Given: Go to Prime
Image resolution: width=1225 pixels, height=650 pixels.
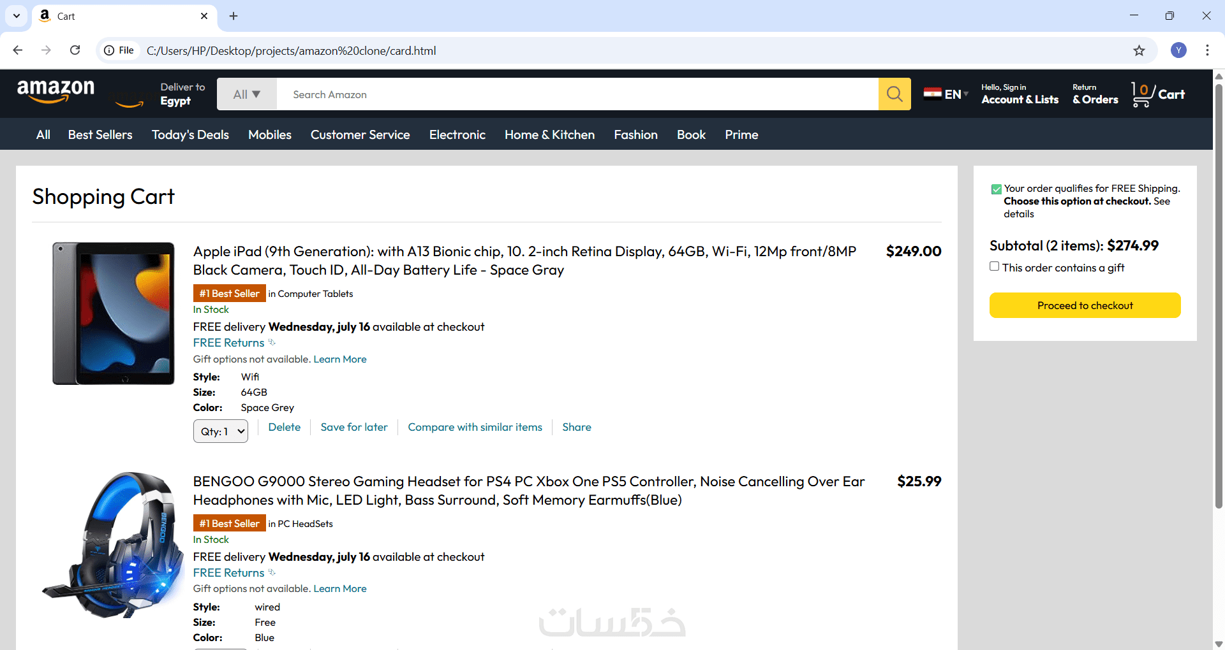Looking at the screenshot, I should [741, 134].
